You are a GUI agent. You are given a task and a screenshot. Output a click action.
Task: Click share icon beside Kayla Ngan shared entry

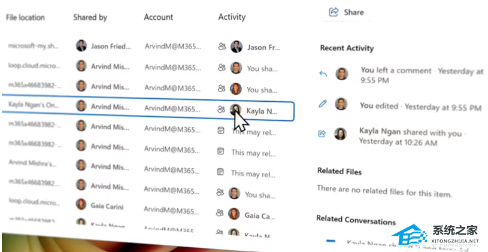point(322,133)
